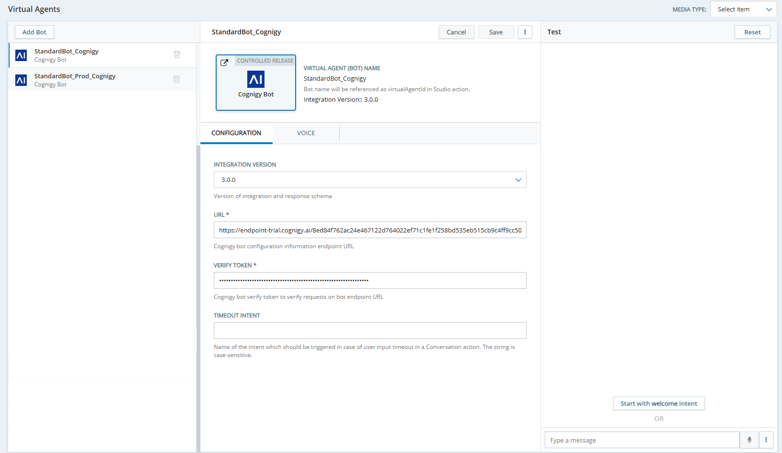Open the Media Type select dropdown
This screenshot has width=782, height=453.
[743, 10]
